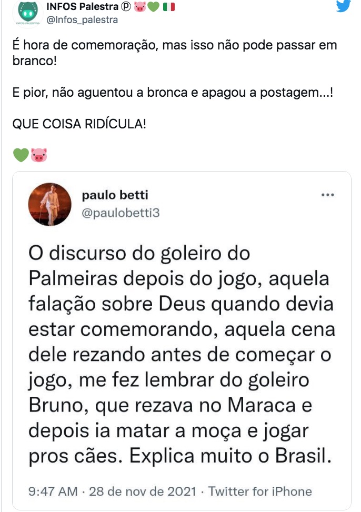Open the quoted tweet's three-dot menu
The width and height of the screenshot is (361, 512).
tap(328, 195)
